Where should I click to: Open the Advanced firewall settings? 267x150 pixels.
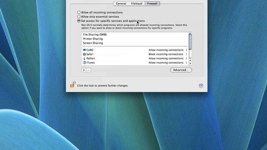coord(181,70)
